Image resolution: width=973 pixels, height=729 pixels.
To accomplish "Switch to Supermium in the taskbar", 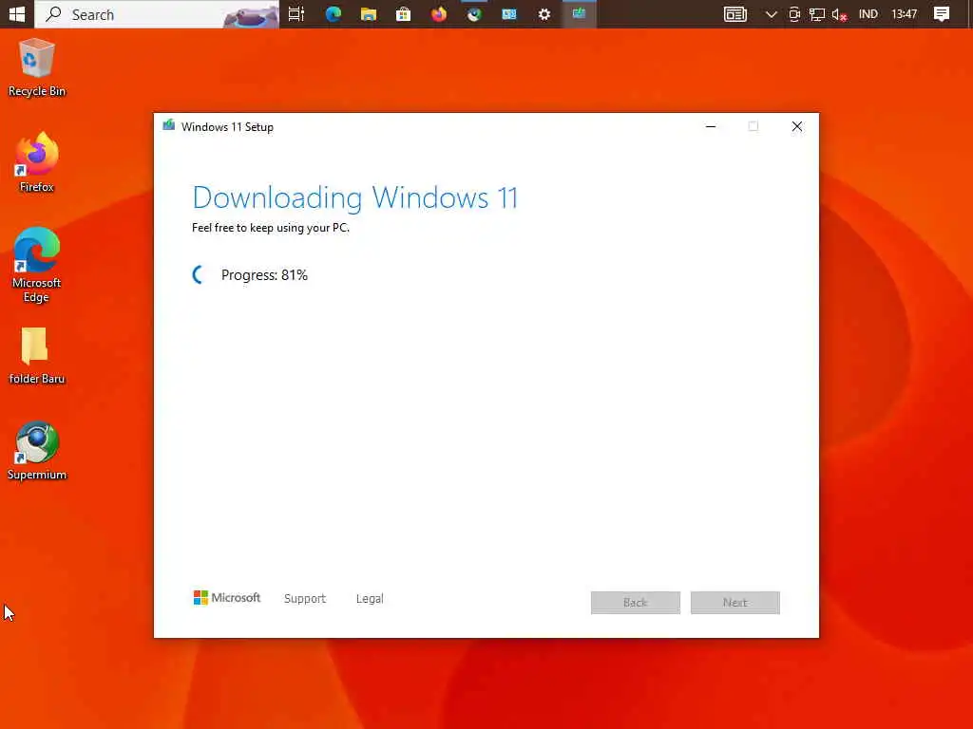I will (474, 13).
